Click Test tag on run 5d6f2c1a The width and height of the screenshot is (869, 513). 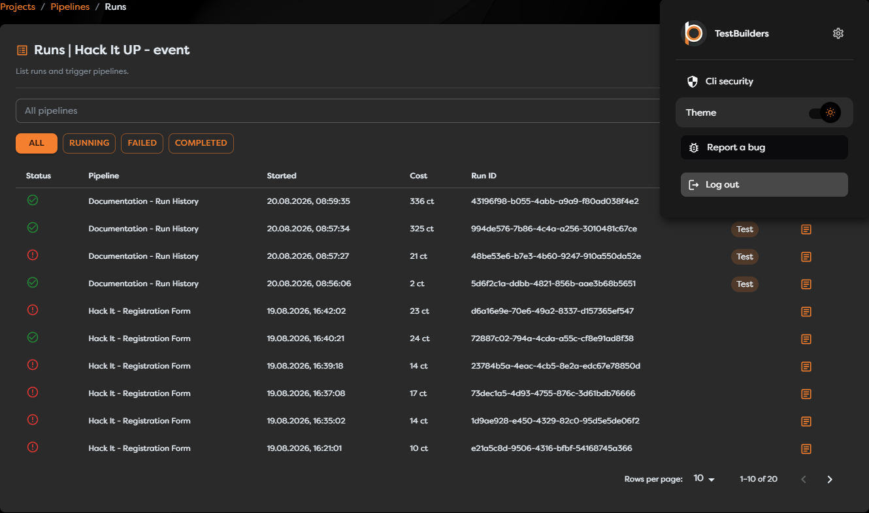pyautogui.click(x=745, y=284)
